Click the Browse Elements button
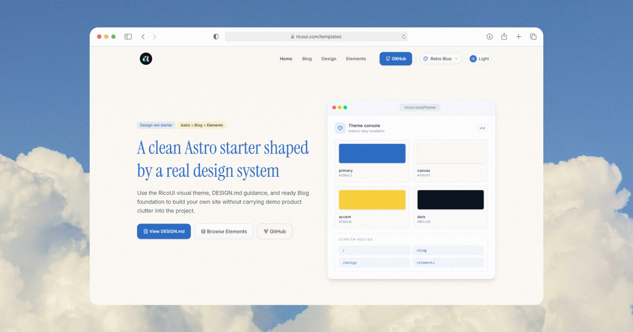The image size is (633, 332). pyautogui.click(x=224, y=231)
